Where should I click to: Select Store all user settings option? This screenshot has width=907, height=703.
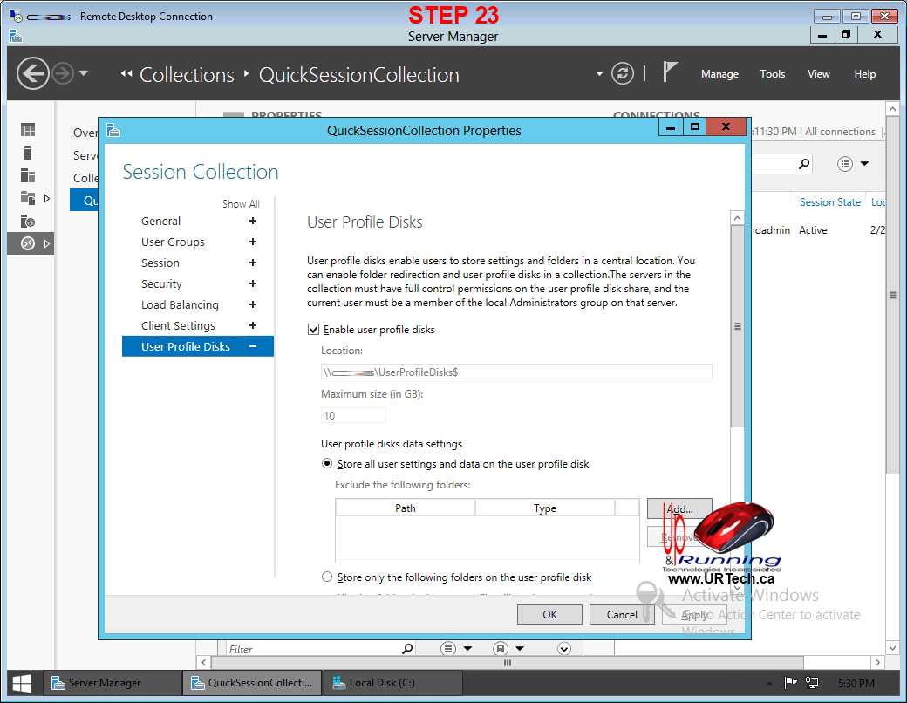328,464
